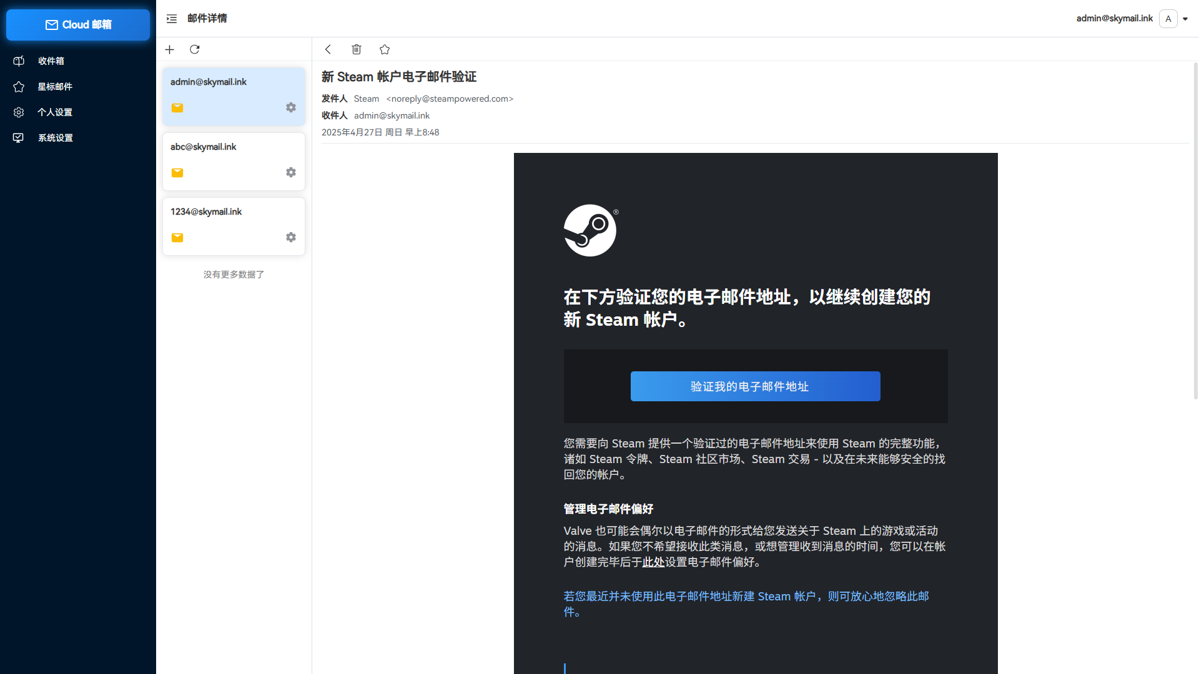Open settings gear on abc@skymail.ink card
The height and width of the screenshot is (674, 1199).
tap(291, 172)
